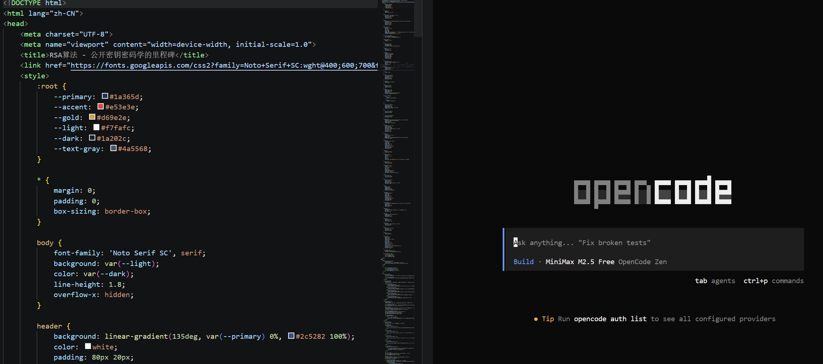Click the ctrl+p commands hint
This screenshot has width=823, height=364.
point(774,281)
